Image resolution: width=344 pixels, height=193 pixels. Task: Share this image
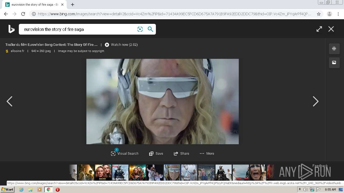[x=181, y=154]
